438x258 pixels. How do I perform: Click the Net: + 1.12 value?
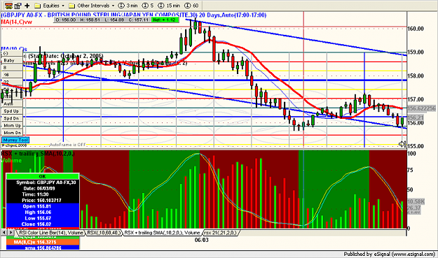coord(165,20)
